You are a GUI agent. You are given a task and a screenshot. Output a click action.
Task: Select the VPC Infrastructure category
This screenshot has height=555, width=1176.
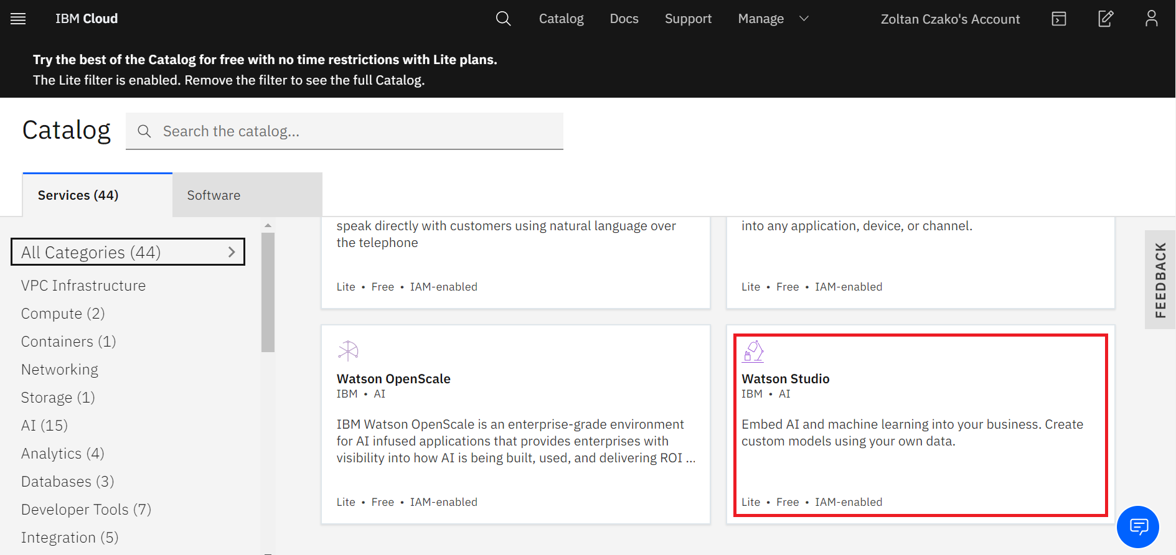click(83, 286)
